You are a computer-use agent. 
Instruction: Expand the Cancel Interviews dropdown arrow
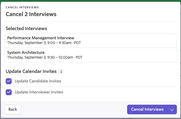(172, 109)
